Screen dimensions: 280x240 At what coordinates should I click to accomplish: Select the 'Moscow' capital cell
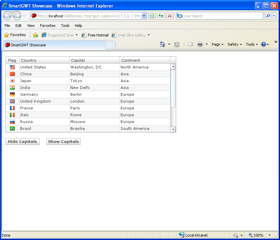95,122
